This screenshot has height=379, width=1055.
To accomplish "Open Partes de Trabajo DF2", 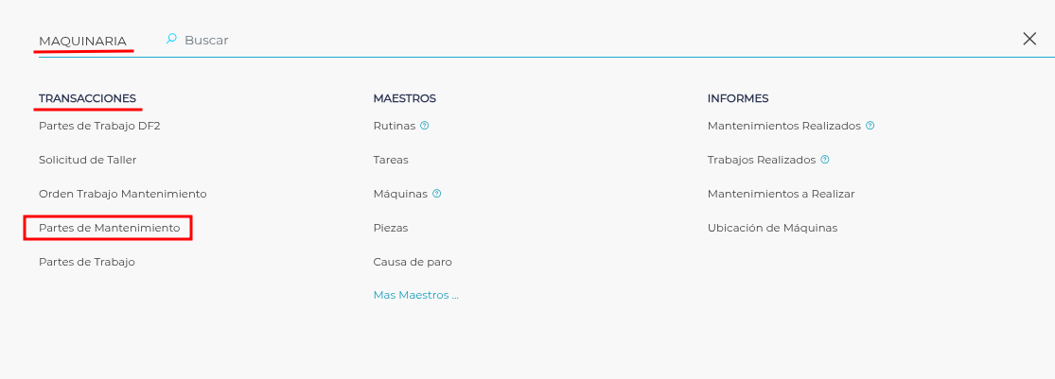I will click(x=93, y=126).
